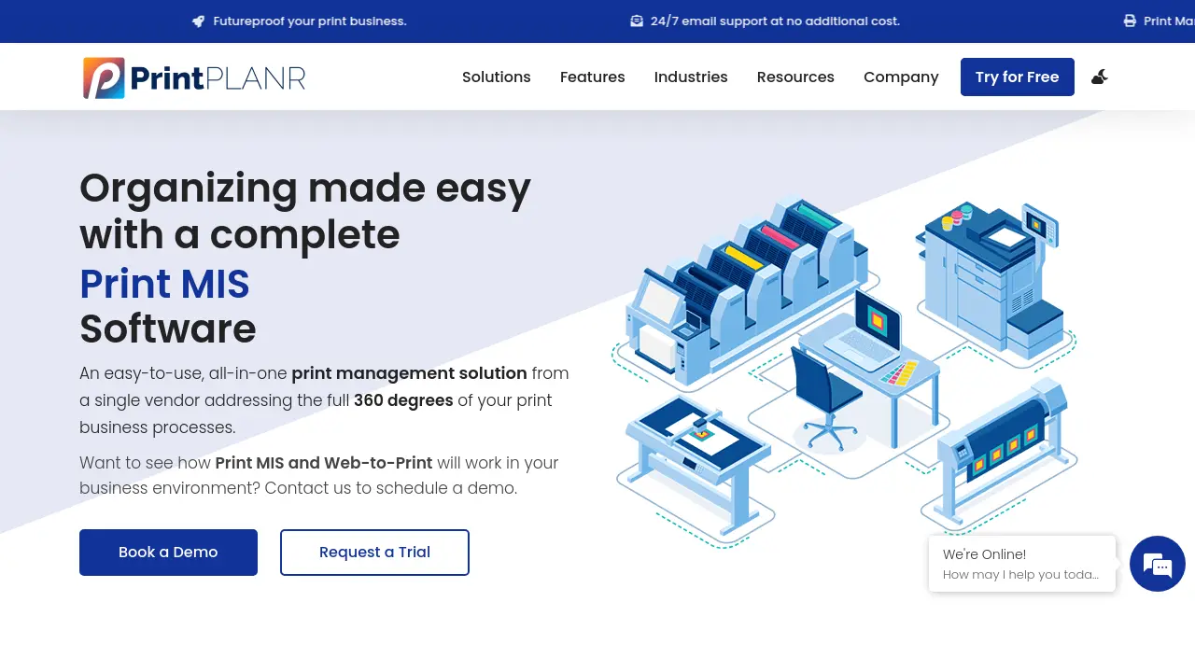Click the Request a Trial button
Viewport: 1195px width, 672px height.
tap(374, 553)
